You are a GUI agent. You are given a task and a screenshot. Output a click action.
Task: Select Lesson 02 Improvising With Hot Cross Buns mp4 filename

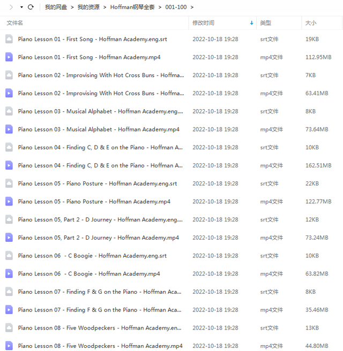pyautogui.click(x=101, y=93)
